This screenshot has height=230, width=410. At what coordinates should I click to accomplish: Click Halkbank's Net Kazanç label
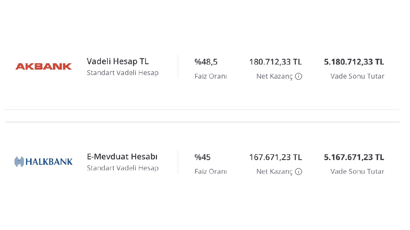275,172
